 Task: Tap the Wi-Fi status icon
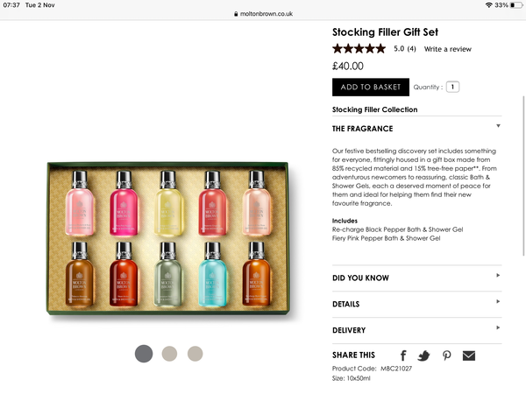488,5
